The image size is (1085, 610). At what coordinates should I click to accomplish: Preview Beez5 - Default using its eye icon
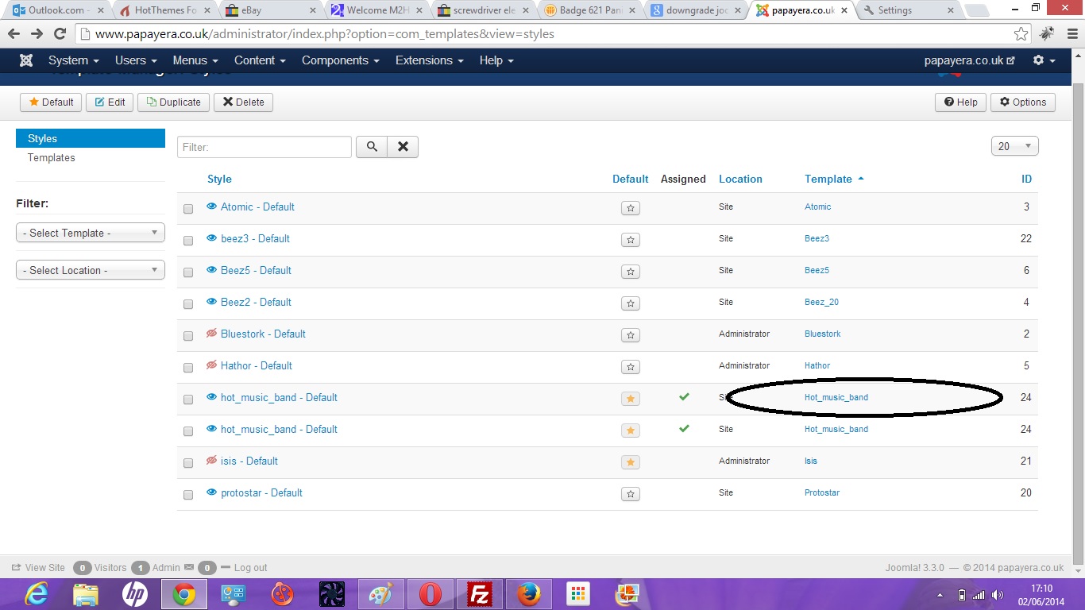click(211, 270)
